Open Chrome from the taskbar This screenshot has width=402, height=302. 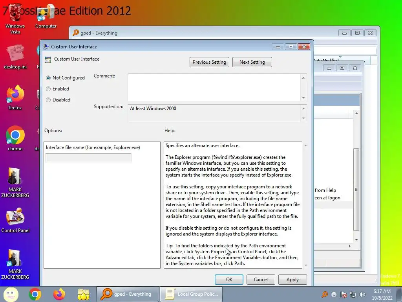tap(35, 294)
